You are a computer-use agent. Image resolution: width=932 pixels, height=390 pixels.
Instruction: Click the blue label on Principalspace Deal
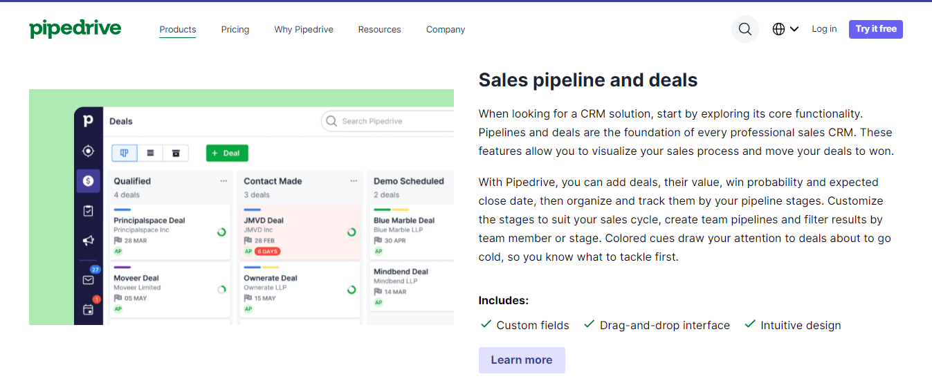pyautogui.click(x=122, y=210)
